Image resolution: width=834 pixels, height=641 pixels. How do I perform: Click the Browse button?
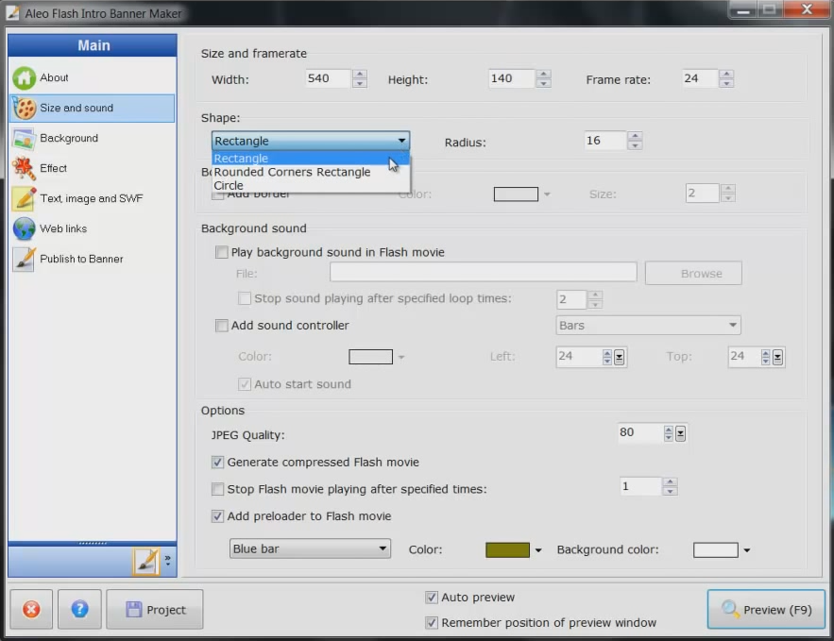693,273
